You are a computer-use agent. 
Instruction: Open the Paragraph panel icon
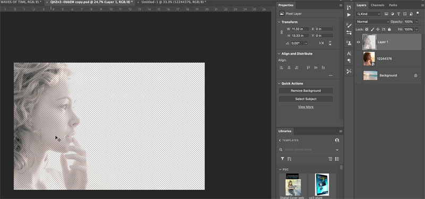[349, 60]
